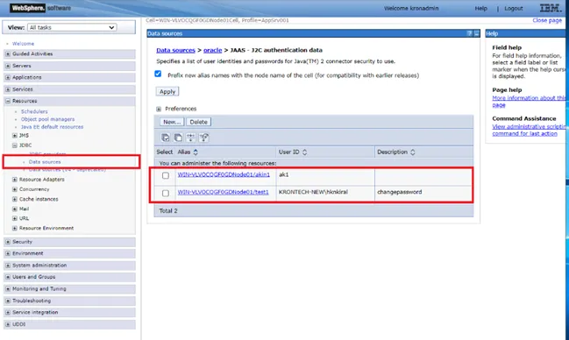Screen dimensions: 569x340
Task: Clear the filter value icon
Action: (204, 138)
